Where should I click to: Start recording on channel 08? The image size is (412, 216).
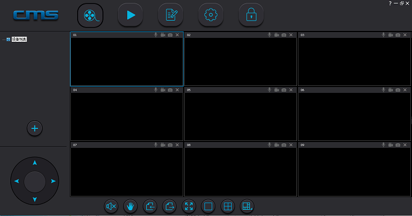coord(277,144)
